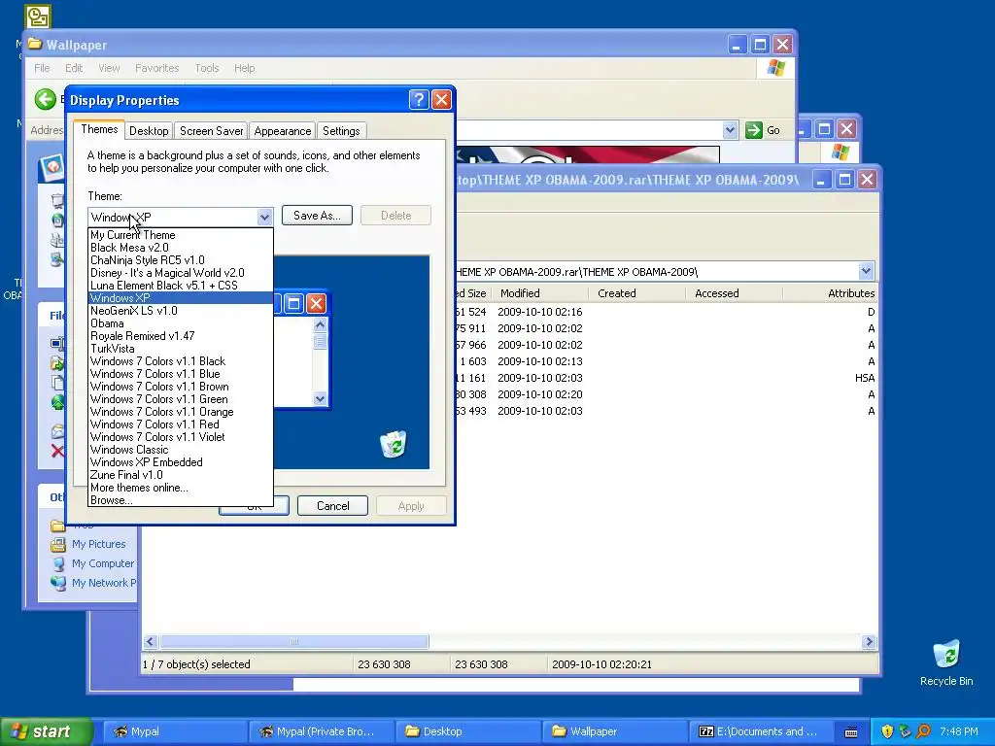Click the green Back arrow in Wallpaper window

coord(45,99)
